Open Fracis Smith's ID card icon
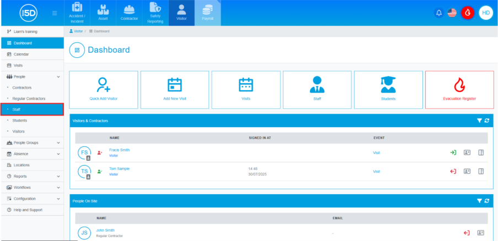This screenshot has width=498, height=241. click(467, 152)
